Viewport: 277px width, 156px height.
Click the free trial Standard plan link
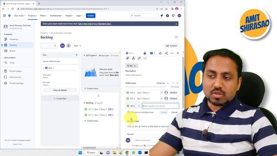(95, 24)
